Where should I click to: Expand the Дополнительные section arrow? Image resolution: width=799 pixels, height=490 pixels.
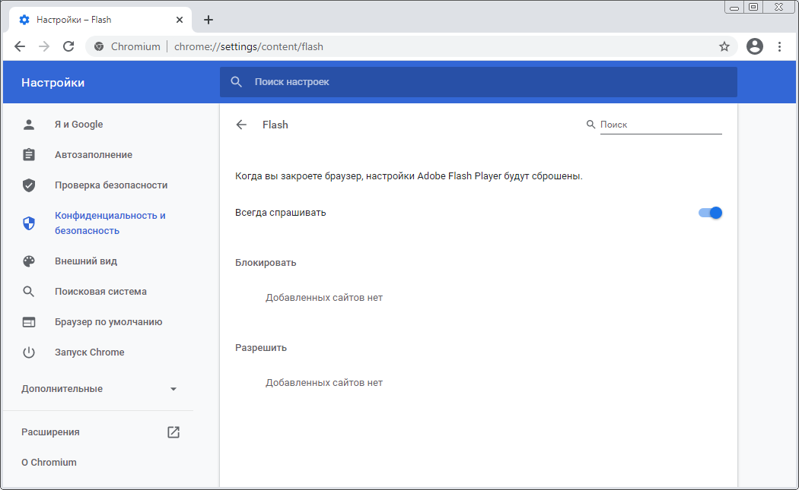tap(173, 389)
